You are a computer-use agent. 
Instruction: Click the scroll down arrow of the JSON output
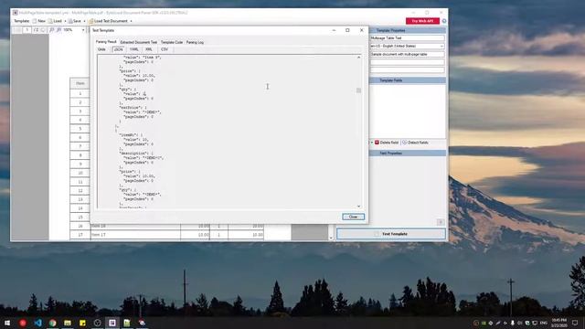pos(358,207)
